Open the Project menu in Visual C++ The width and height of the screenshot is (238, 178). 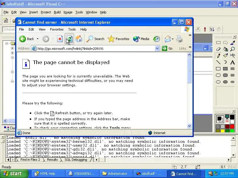click(46, 12)
